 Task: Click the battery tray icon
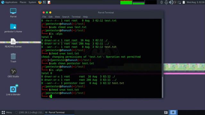184,2
